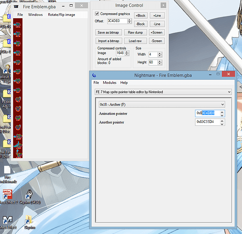This screenshot has height=234, width=242.
Task: Increase the Width spinner value
Action: point(159,53)
